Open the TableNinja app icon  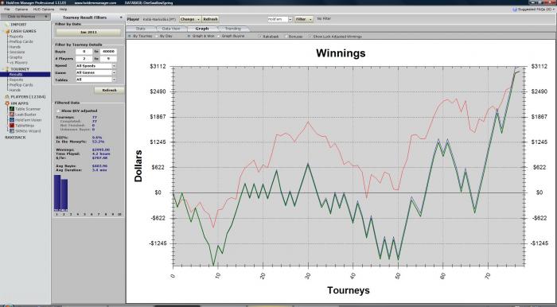pyautogui.click(x=12, y=126)
